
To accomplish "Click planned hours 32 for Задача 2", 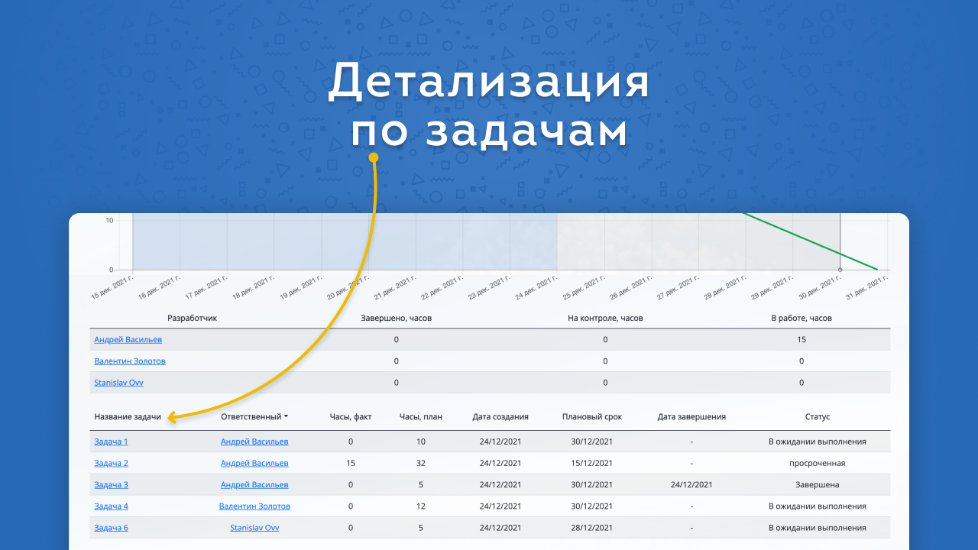I will pos(421,463).
